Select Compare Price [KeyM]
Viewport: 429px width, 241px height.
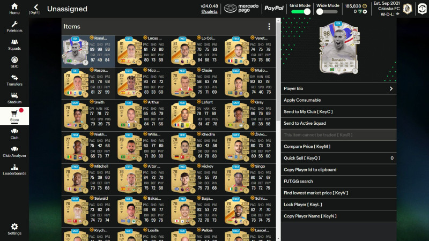(339, 146)
